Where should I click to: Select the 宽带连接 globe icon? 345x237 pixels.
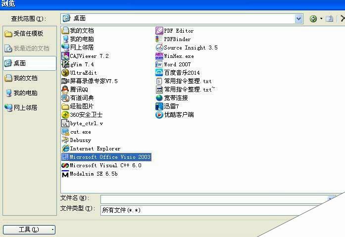click(x=159, y=97)
